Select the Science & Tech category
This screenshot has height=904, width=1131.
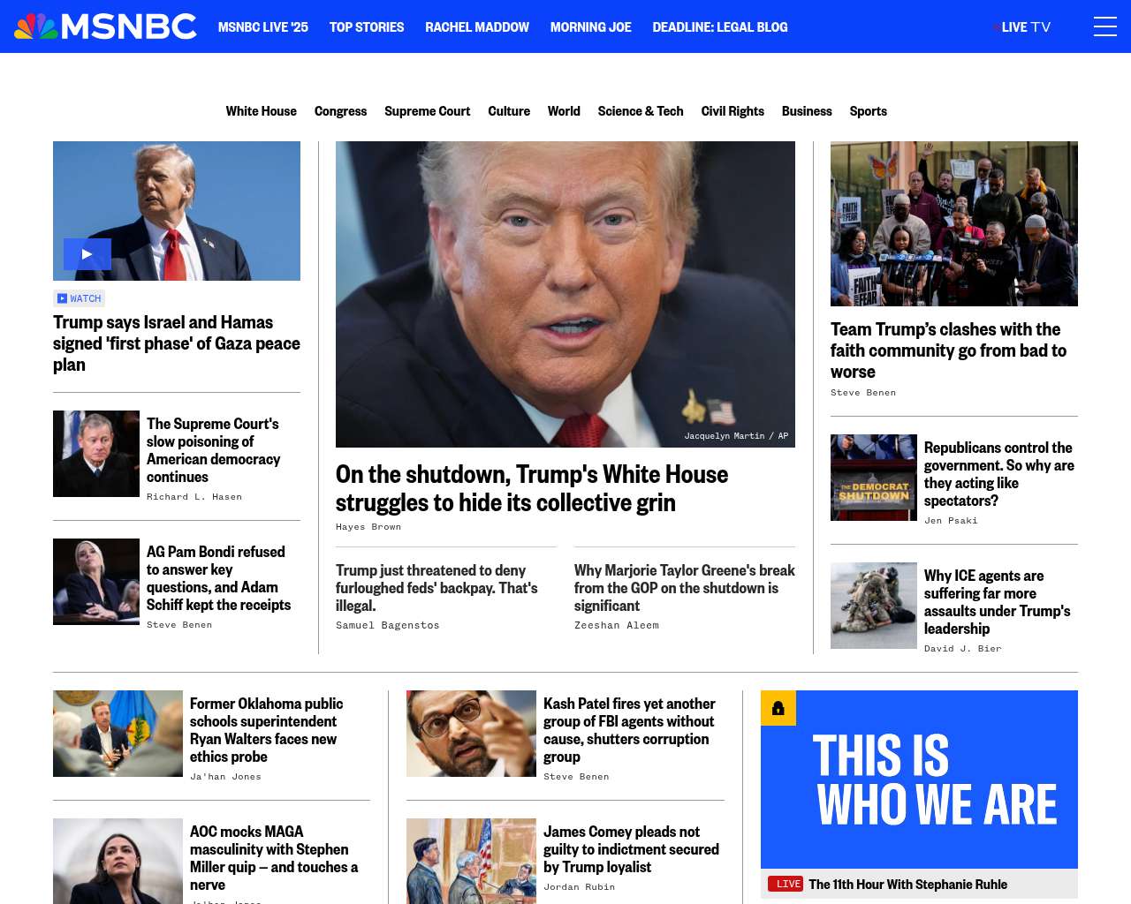click(641, 111)
